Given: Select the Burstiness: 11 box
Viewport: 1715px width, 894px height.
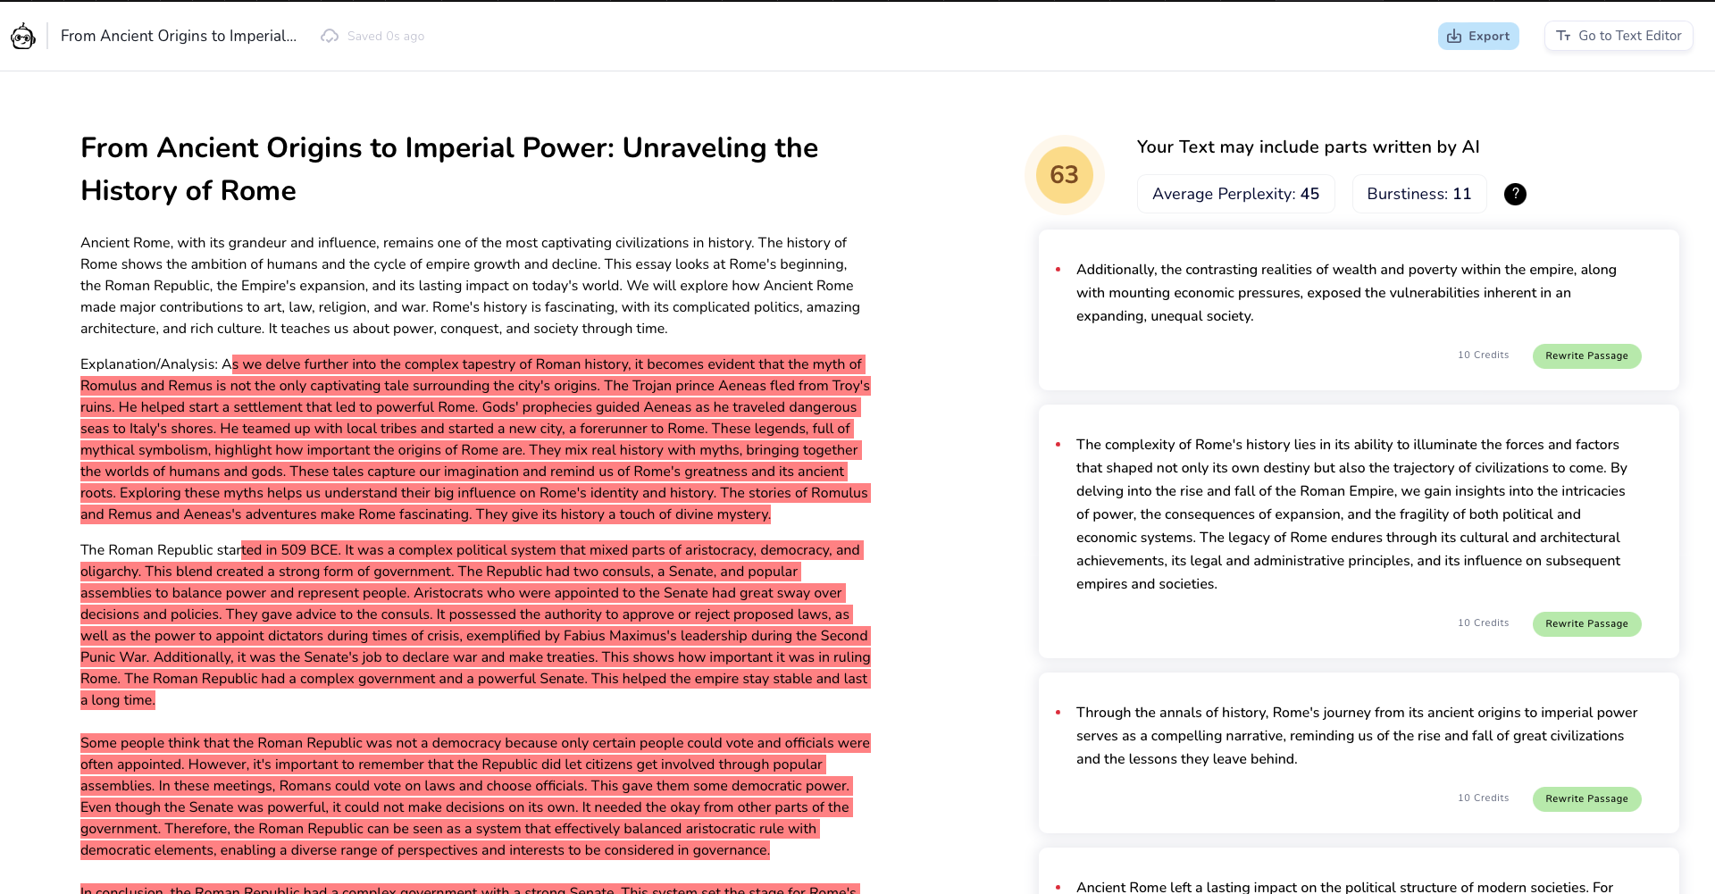Looking at the screenshot, I should 1418,194.
